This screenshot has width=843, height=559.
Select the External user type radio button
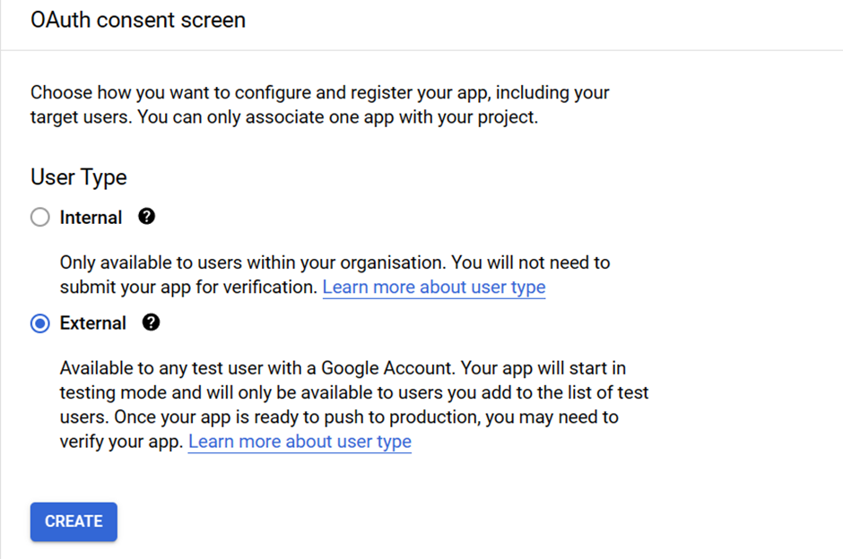tap(39, 323)
